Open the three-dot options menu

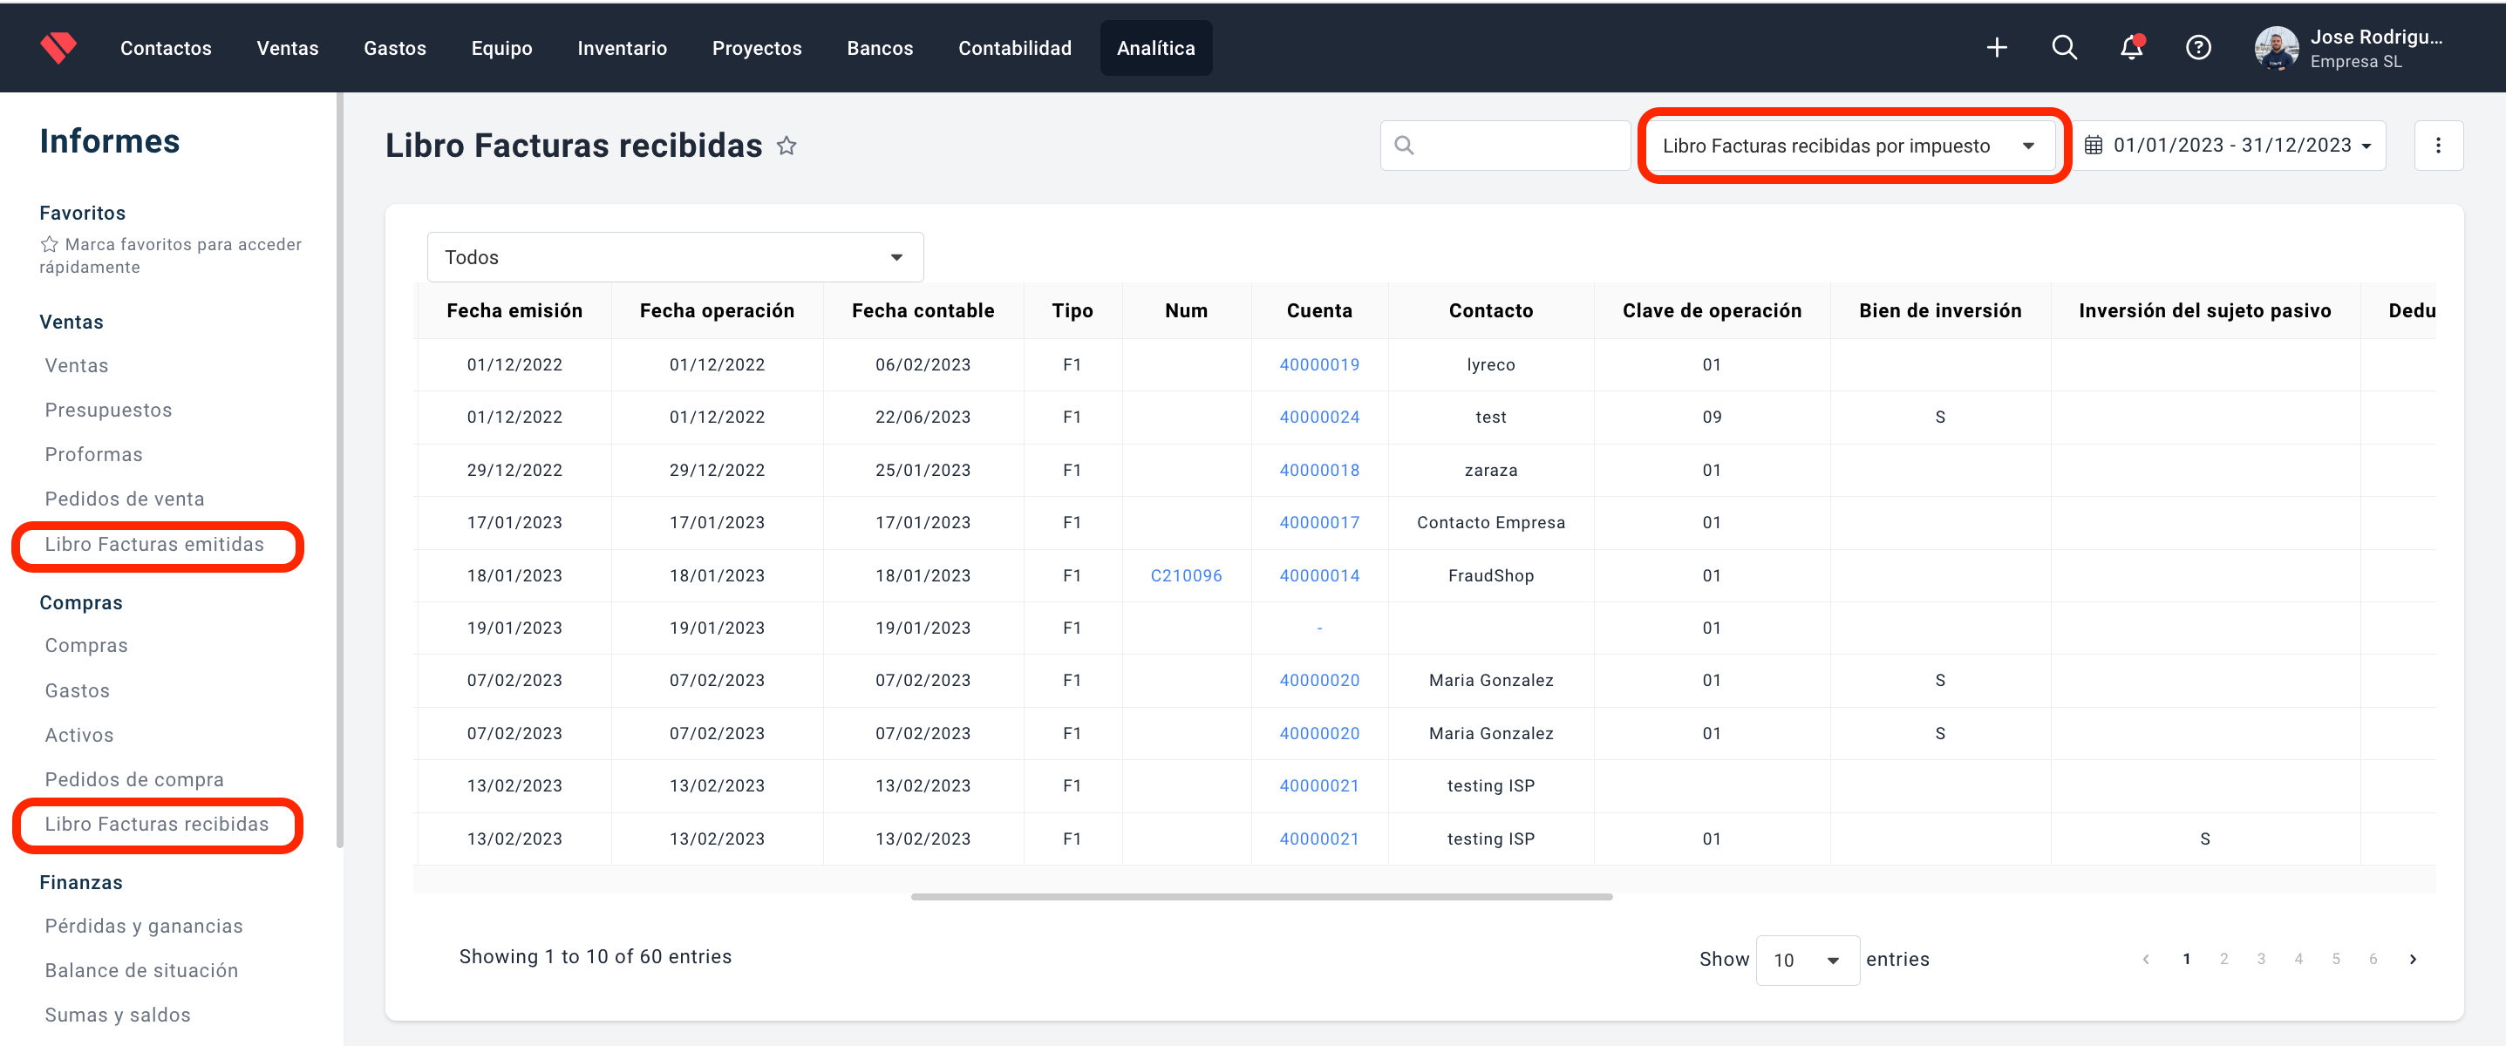[x=2438, y=146]
